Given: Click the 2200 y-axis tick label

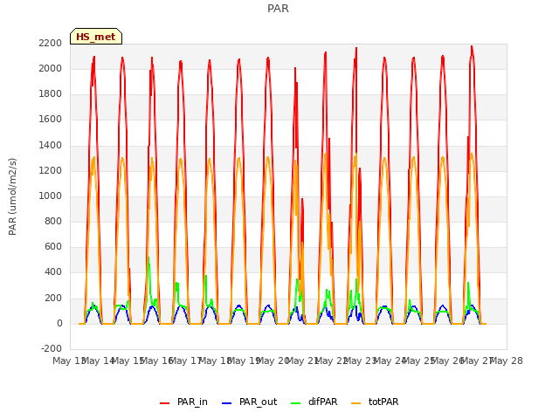Looking at the screenshot, I should tap(51, 43).
